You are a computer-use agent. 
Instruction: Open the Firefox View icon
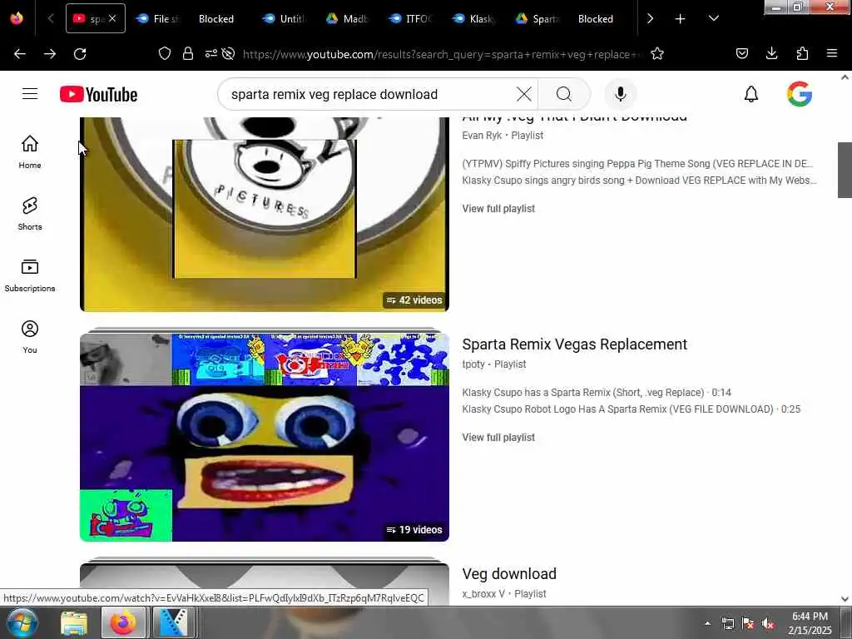[x=17, y=18]
